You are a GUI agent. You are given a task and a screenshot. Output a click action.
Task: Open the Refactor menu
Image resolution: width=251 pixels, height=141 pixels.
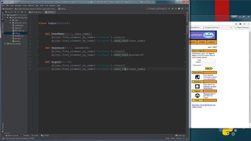pos(31,5)
